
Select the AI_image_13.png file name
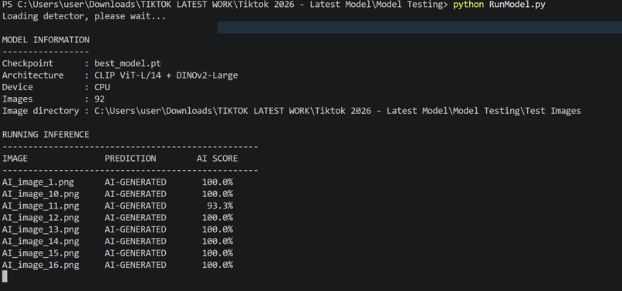tap(40, 229)
